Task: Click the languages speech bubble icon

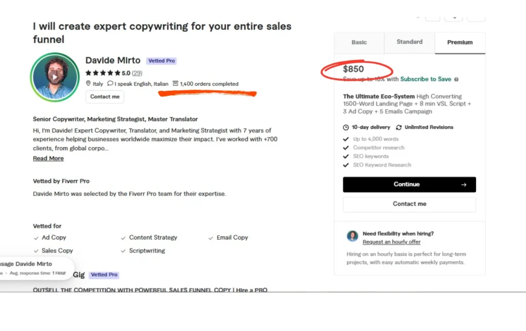Action: [110, 84]
